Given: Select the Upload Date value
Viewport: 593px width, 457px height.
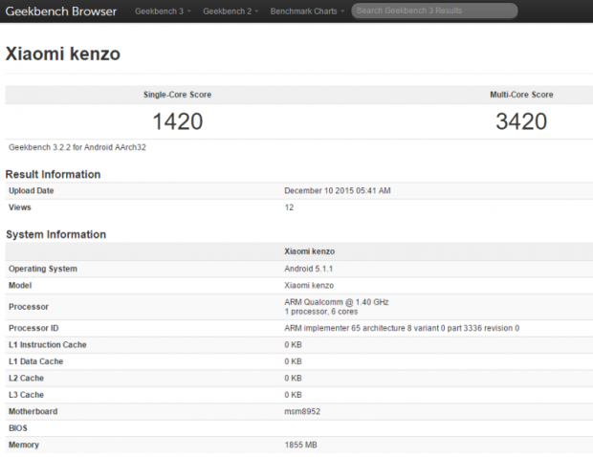Looking at the screenshot, I should [x=338, y=191].
